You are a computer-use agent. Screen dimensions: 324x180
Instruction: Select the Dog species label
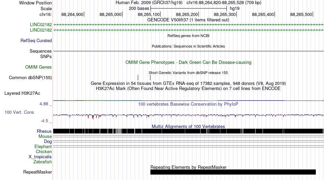[48, 142]
